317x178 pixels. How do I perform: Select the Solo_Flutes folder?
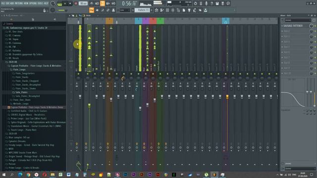(x=21, y=92)
